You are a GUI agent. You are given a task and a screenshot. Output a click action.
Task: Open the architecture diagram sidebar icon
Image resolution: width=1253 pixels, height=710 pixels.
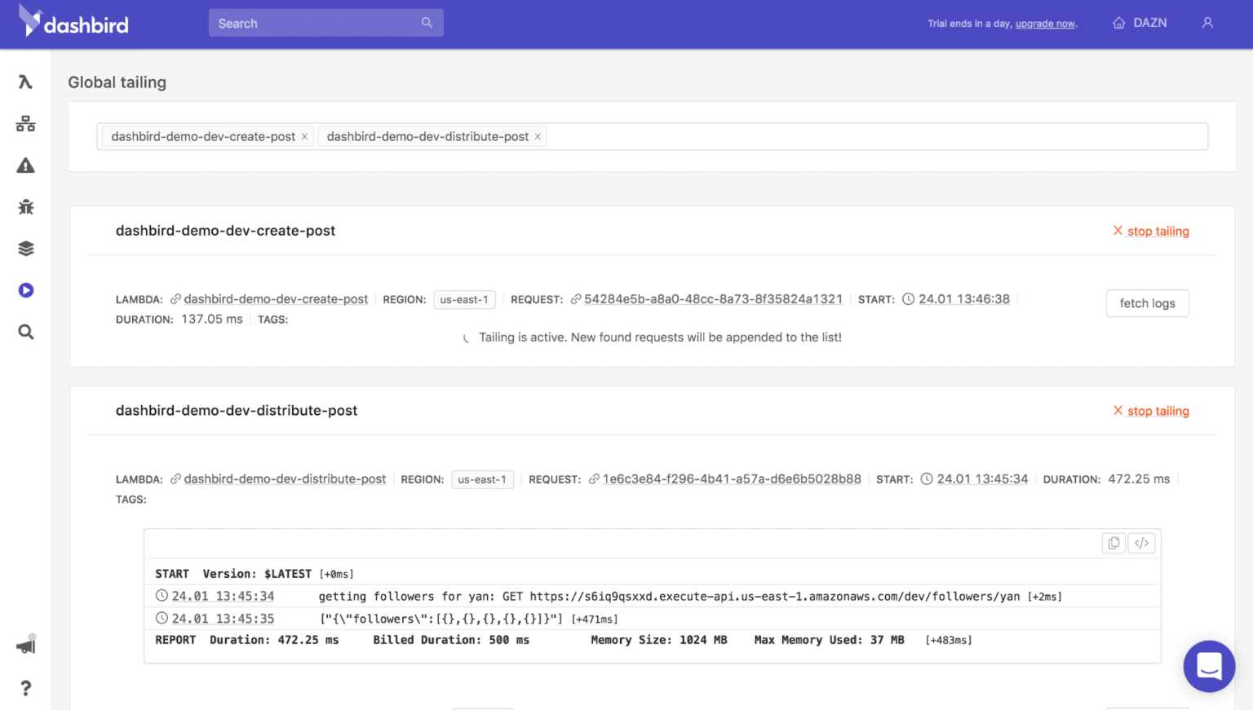(x=25, y=123)
